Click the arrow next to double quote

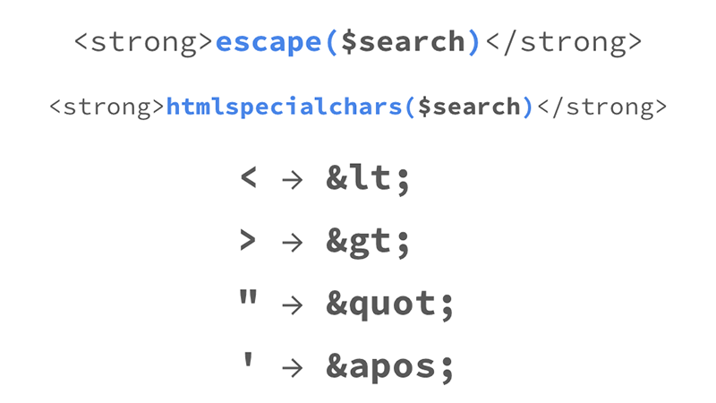click(292, 304)
